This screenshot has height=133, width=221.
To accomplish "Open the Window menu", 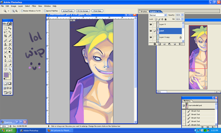I will click(x=47, y=6).
